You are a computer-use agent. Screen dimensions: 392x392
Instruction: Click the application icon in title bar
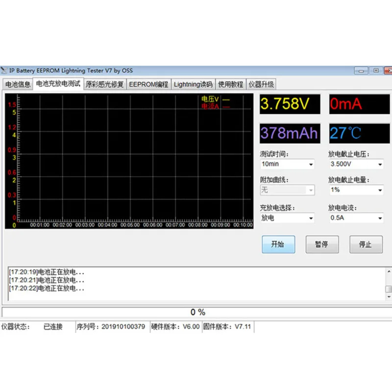click(x=4, y=71)
